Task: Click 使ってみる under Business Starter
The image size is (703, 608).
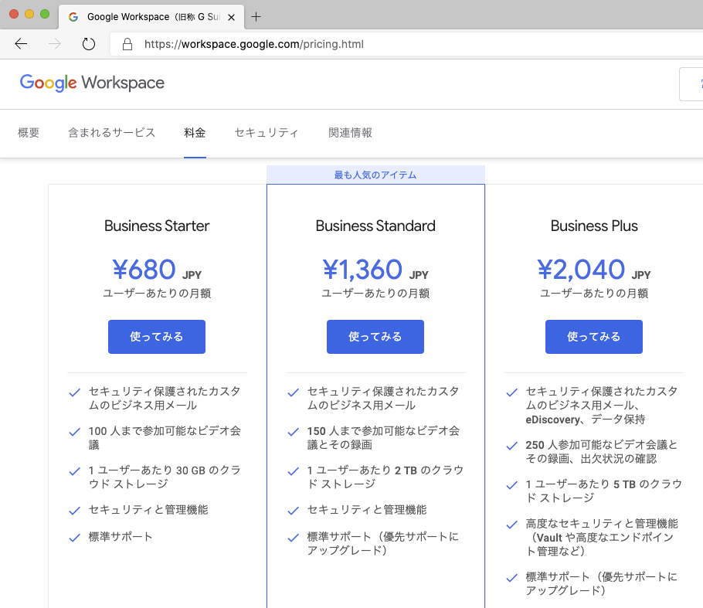Action: tap(157, 337)
